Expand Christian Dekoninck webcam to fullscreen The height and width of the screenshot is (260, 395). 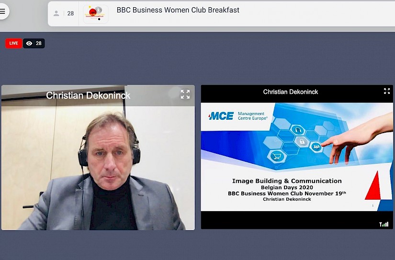pos(185,94)
